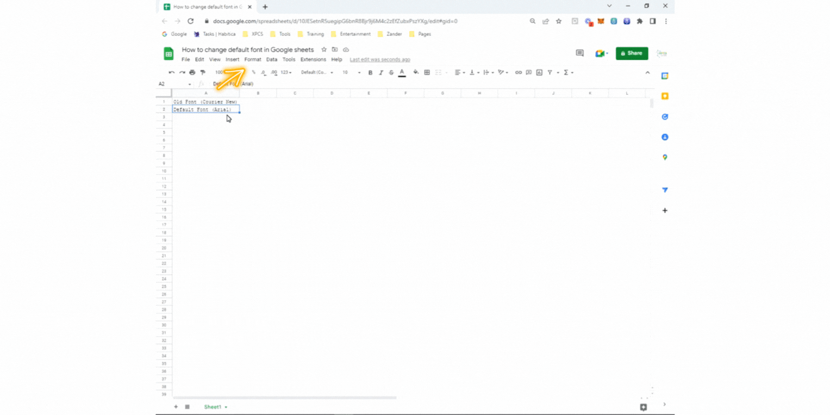Collapse the toolbar with the chevron
The width and height of the screenshot is (830, 415).
point(647,72)
